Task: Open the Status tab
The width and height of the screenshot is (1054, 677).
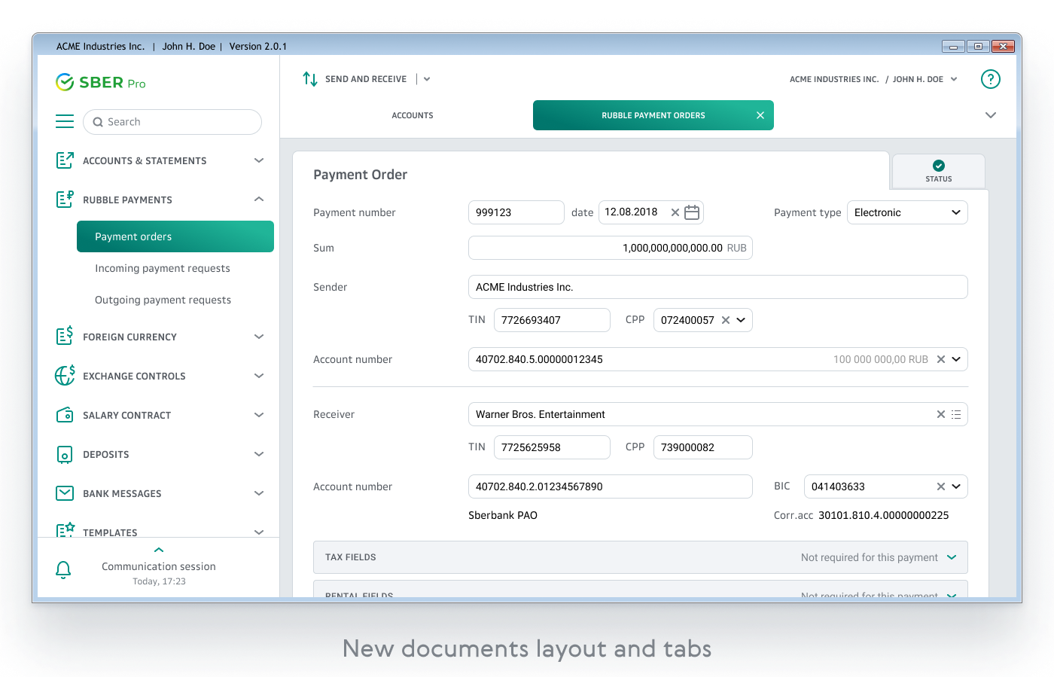Action: (938, 171)
